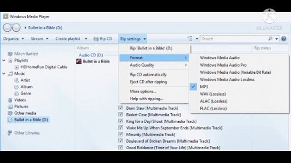This screenshot has height=163, width=291.
Task: Click the breadcrumb arrow before Bullet in a Bible
Action: pos(25,28)
